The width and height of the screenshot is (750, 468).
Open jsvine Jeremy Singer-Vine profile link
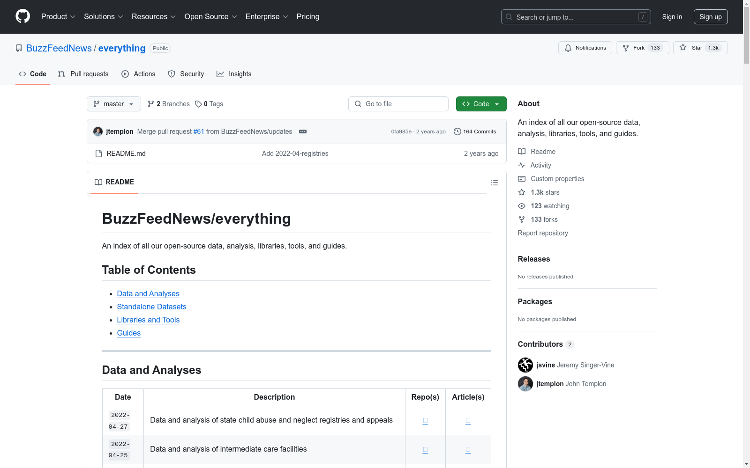click(575, 365)
